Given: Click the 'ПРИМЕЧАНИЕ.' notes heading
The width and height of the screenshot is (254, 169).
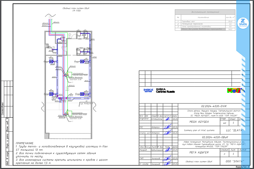Looking at the screenshot, I should click(25, 143).
